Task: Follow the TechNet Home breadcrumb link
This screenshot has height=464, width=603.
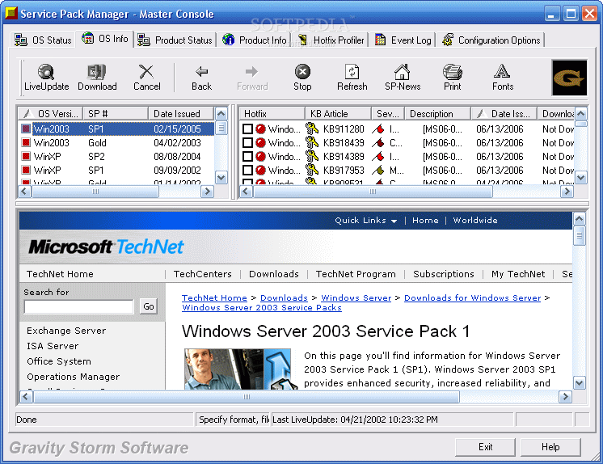Action: tap(214, 297)
